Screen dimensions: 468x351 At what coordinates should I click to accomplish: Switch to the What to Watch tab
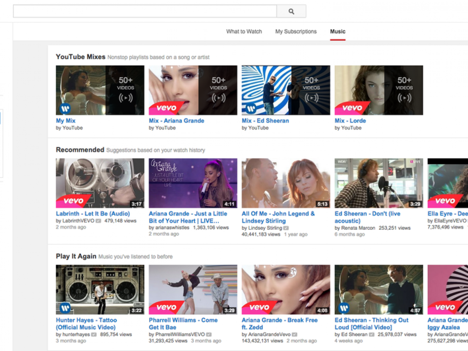click(244, 32)
